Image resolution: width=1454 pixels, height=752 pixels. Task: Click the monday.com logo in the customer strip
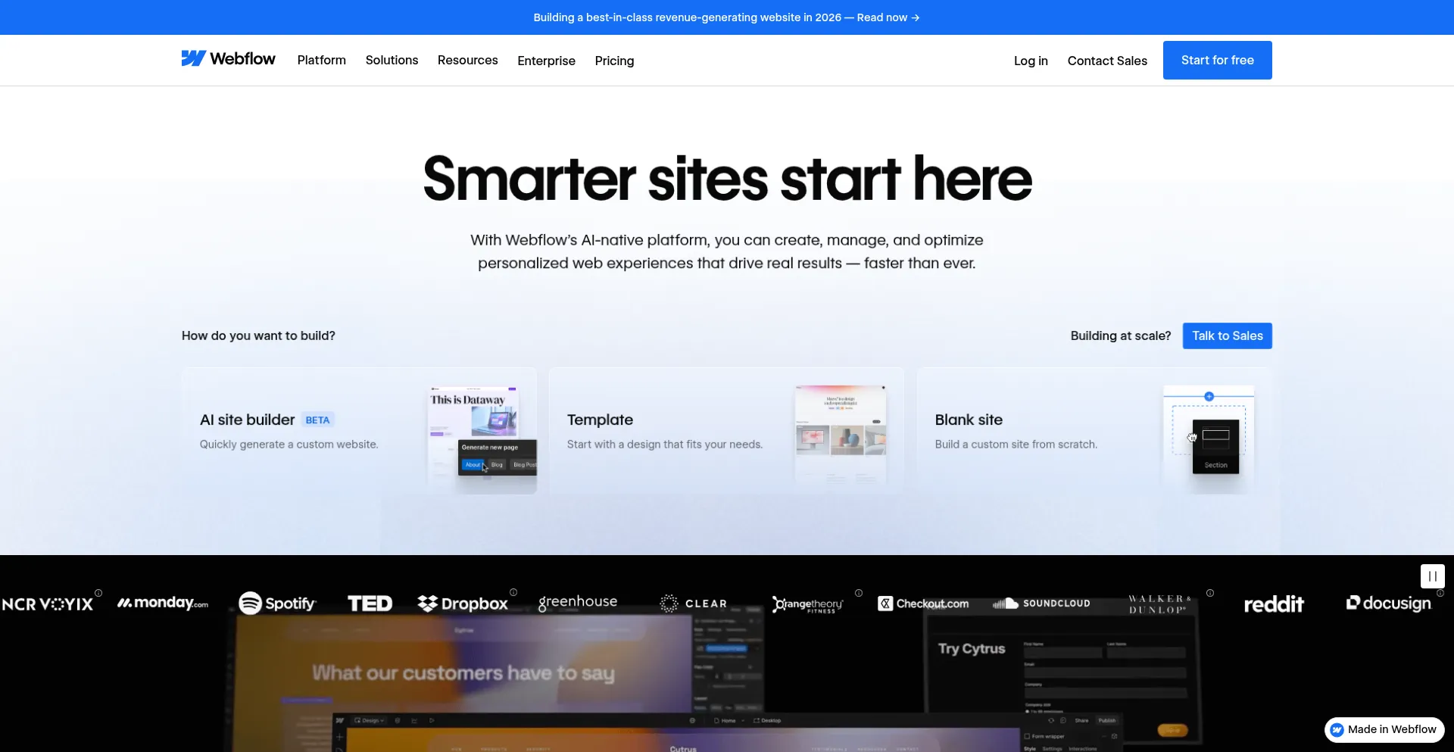pyautogui.click(x=162, y=603)
